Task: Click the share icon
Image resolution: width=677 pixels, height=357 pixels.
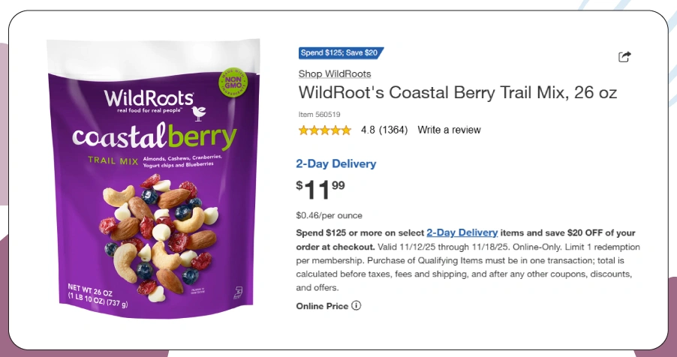Action: [624, 57]
